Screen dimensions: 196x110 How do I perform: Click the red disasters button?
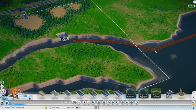(x=4, y=99)
